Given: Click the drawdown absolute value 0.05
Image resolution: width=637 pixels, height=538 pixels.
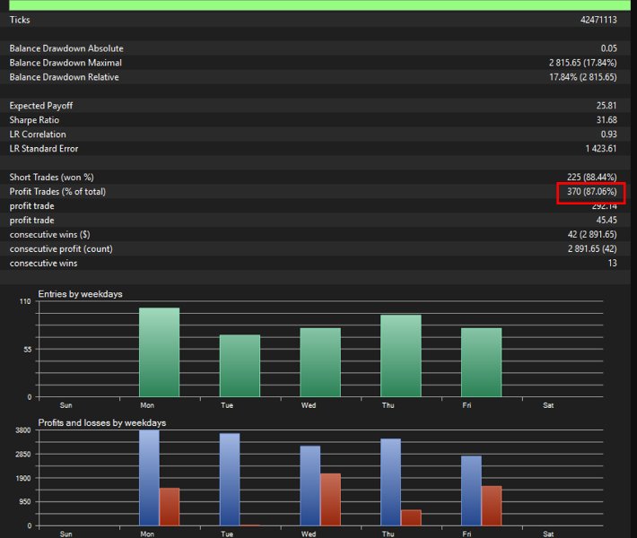Looking at the screenshot, I should tap(608, 48).
